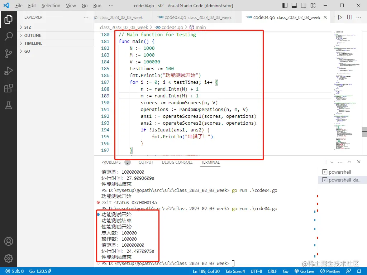Image resolution: width=367 pixels, height=275 pixels.
Task: Open notifications bell in status bar
Action: (x=359, y=271)
